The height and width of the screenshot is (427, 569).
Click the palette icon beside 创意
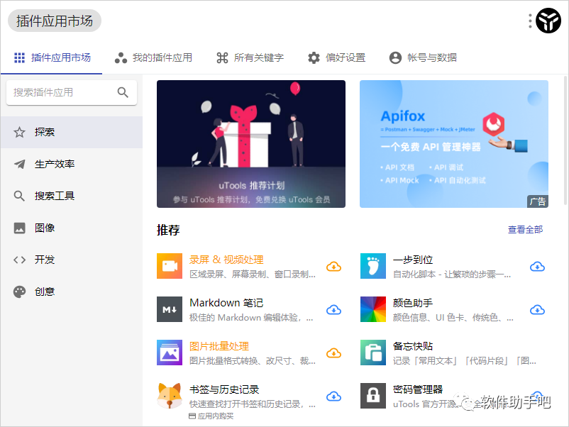(19, 292)
